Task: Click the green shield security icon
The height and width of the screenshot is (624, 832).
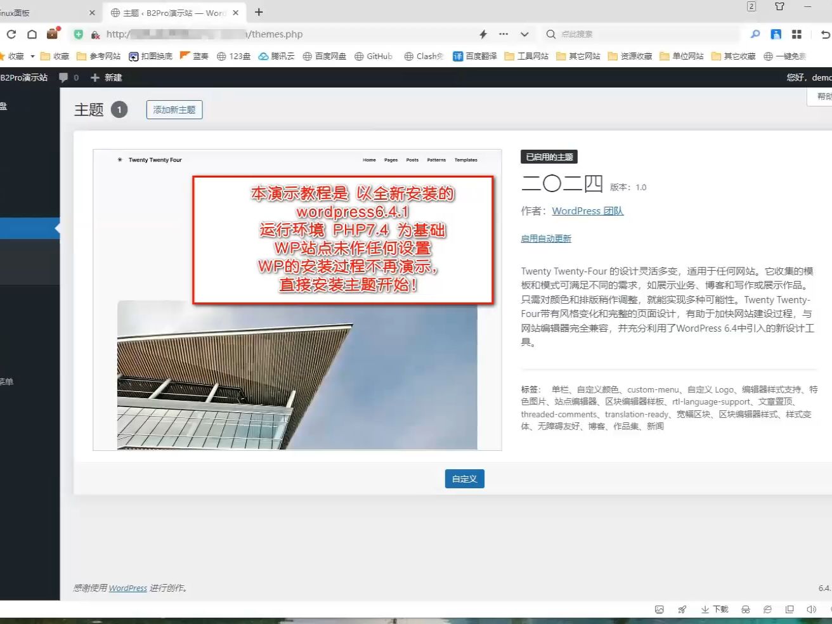Action: click(x=78, y=34)
